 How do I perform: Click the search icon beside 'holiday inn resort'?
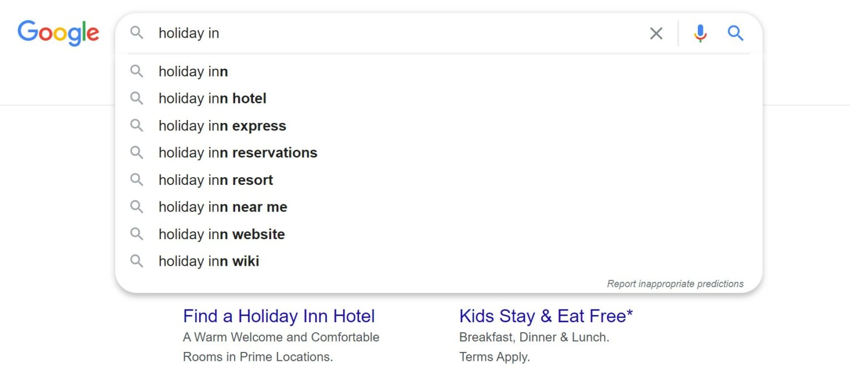click(137, 180)
